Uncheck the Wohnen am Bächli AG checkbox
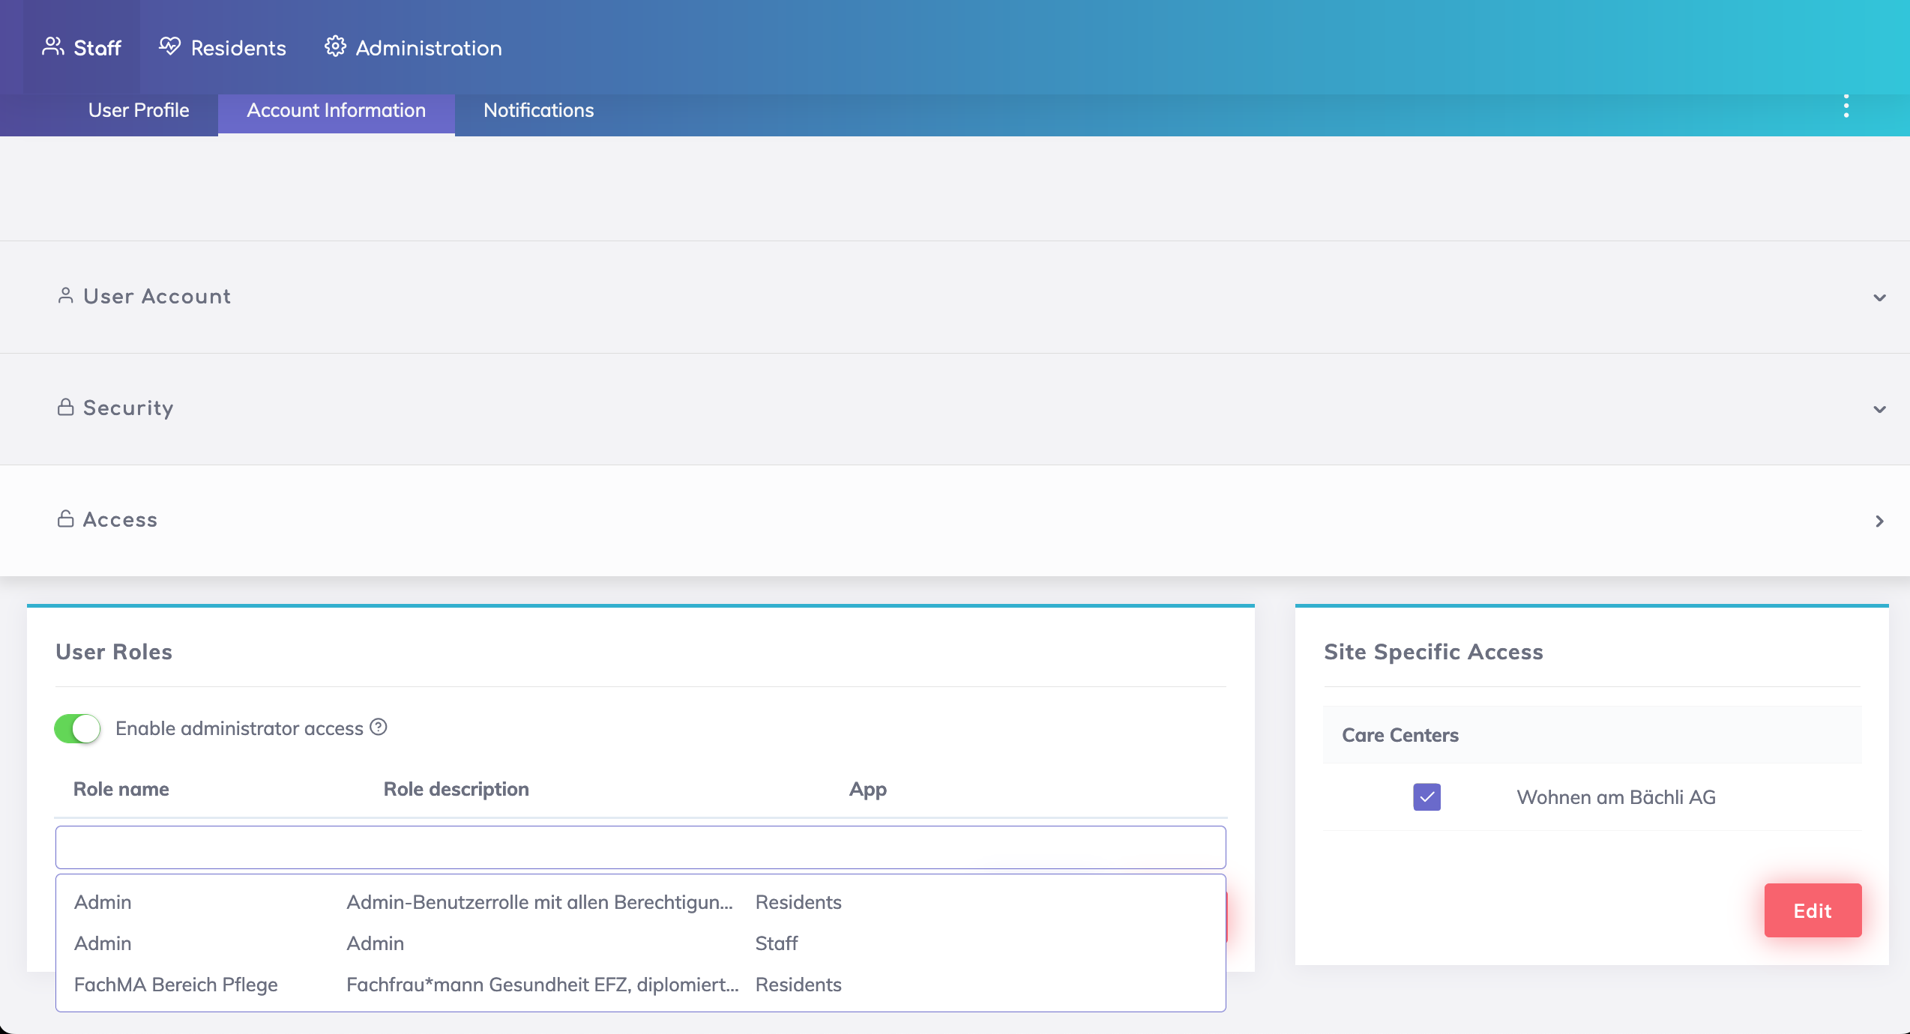 click(1427, 796)
